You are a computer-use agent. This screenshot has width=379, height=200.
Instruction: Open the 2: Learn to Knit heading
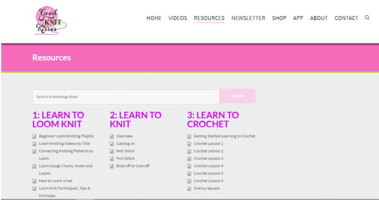click(x=135, y=120)
